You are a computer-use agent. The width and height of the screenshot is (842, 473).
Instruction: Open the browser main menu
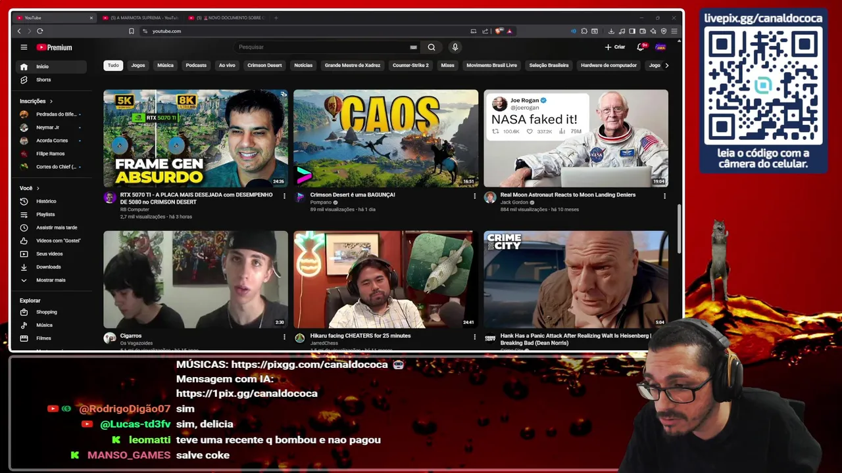click(x=674, y=31)
